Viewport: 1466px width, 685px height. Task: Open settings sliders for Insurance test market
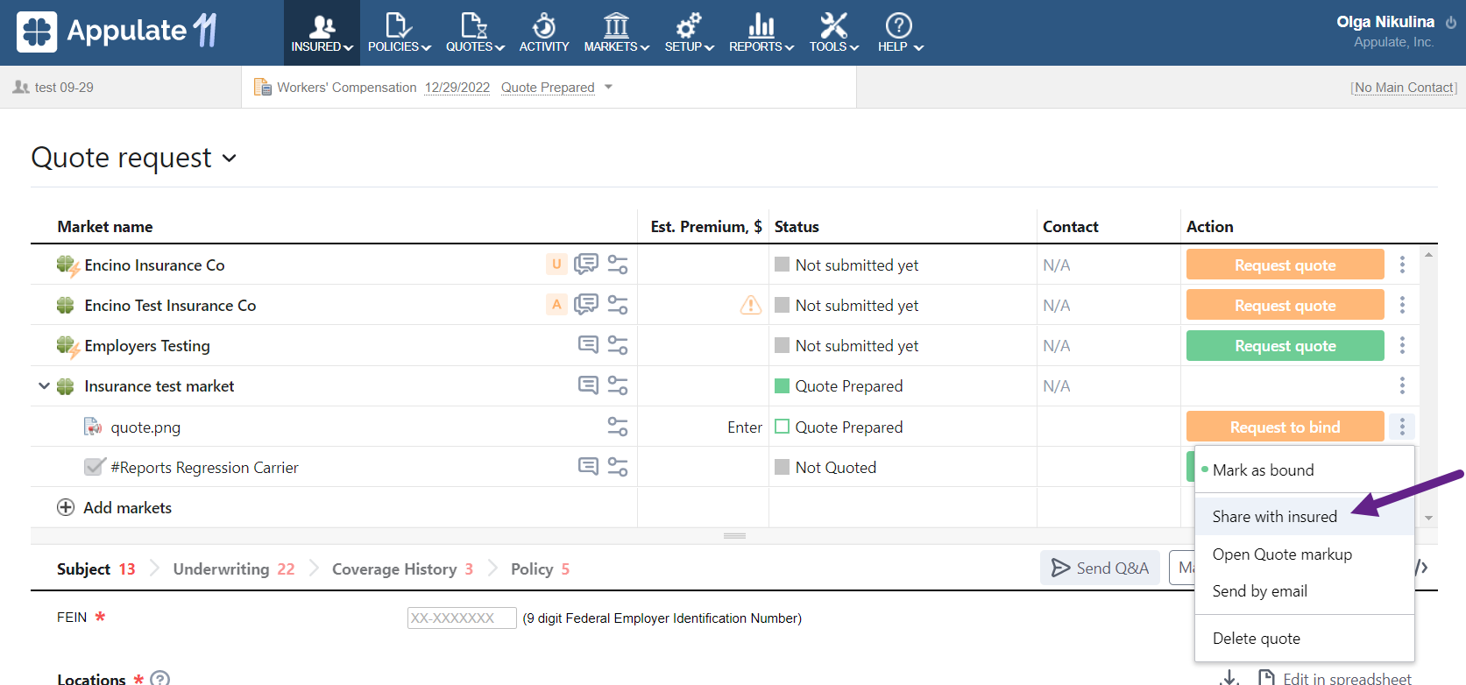pyautogui.click(x=618, y=385)
